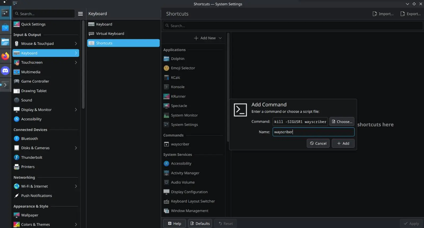Select Spectacle in shortcuts list
Screen dimensions: 424x228
pos(193,106)
